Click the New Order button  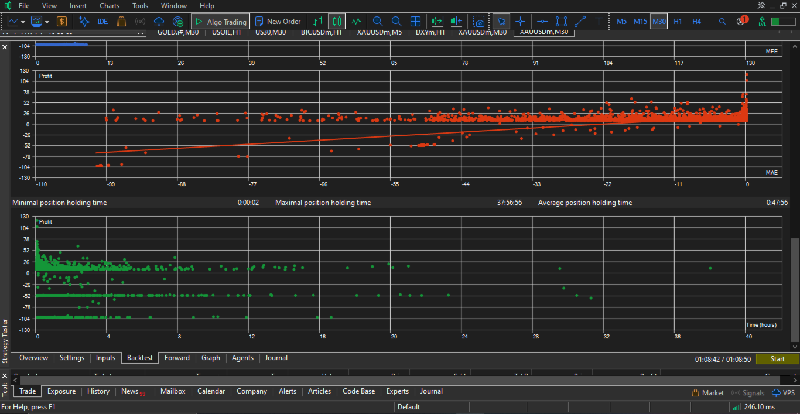tap(278, 22)
